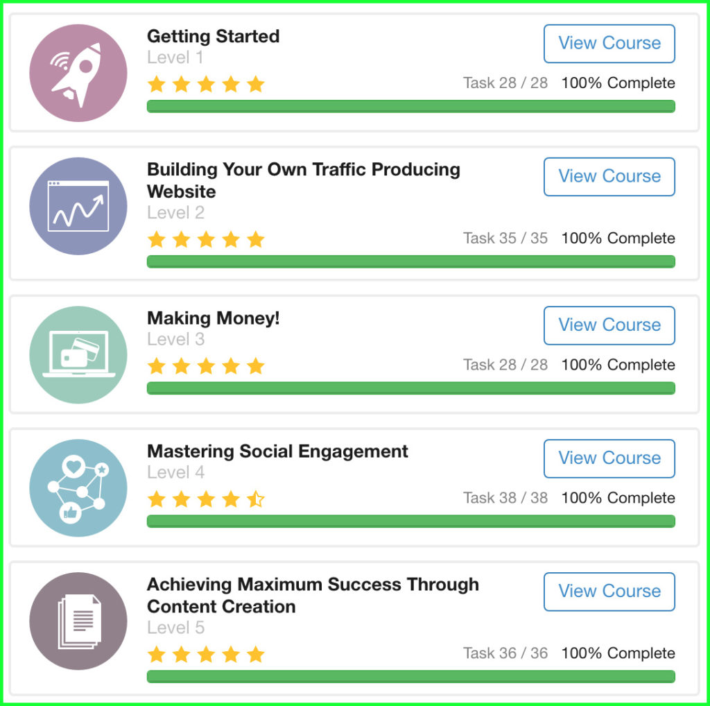Click the Making Money! title
Image resolution: width=710 pixels, height=706 pixels.
tap(214, 318)
